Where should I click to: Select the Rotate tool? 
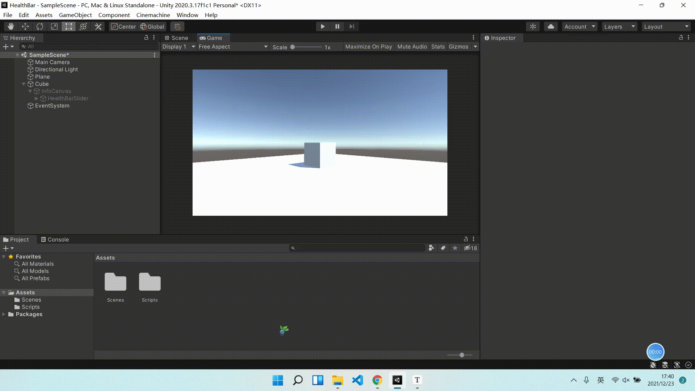(40, 26)
